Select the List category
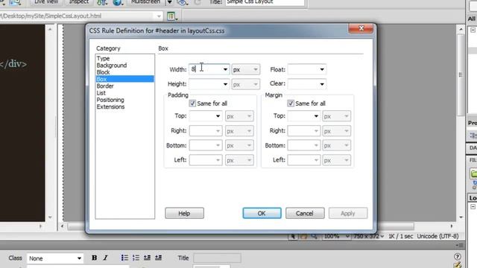Image resolution: width=477 pixels, height=268 pixels. point(101,93)
